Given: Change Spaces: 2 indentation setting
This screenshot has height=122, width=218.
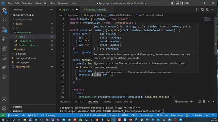Looking at the screenshot, I should tap(114, 115).
